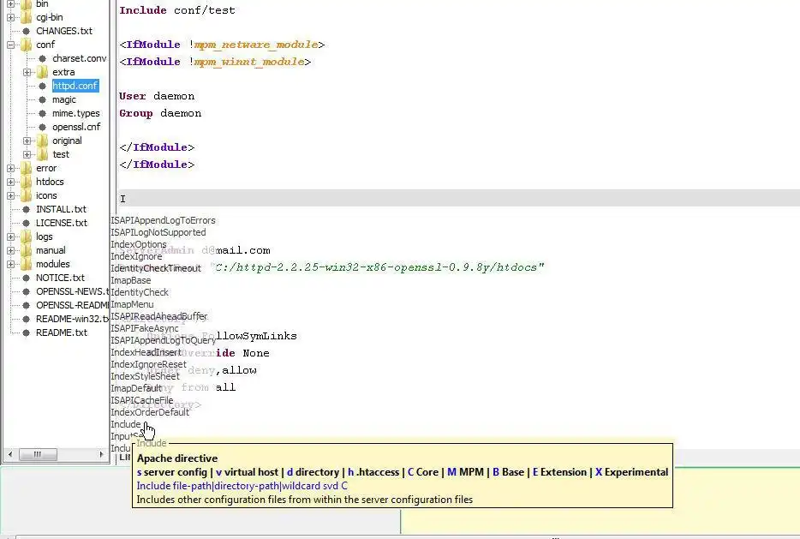Click the cgi-bin folder icon
The width and height of the screenshot is (800, 539).
click(x=26, y=17)
